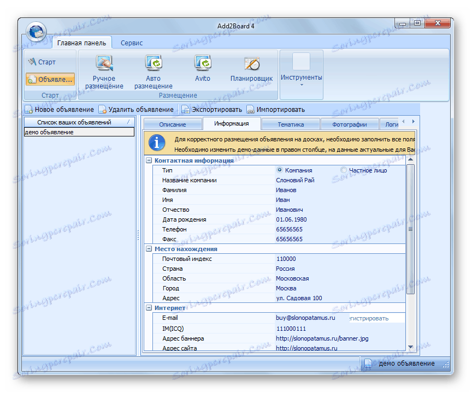The height and width of the screenshot is (393, 472).
Task: Open the Add2Board globe application menu
Action: tap(36, 32)
